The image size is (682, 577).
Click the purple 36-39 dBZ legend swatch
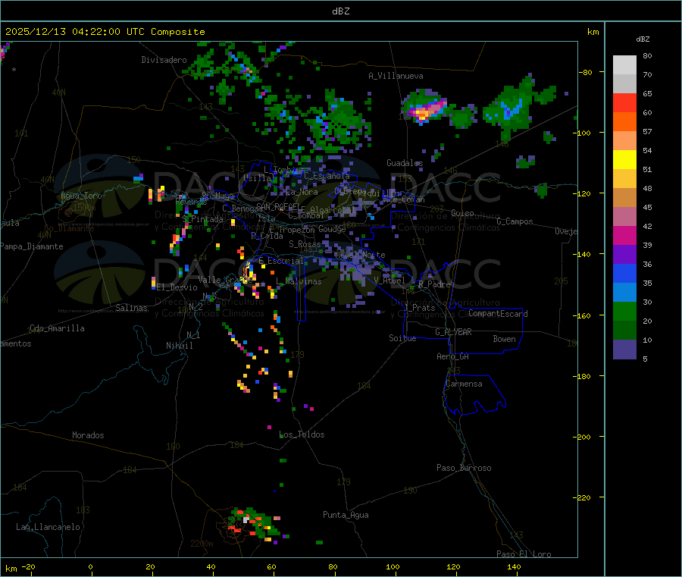[624, 255]
